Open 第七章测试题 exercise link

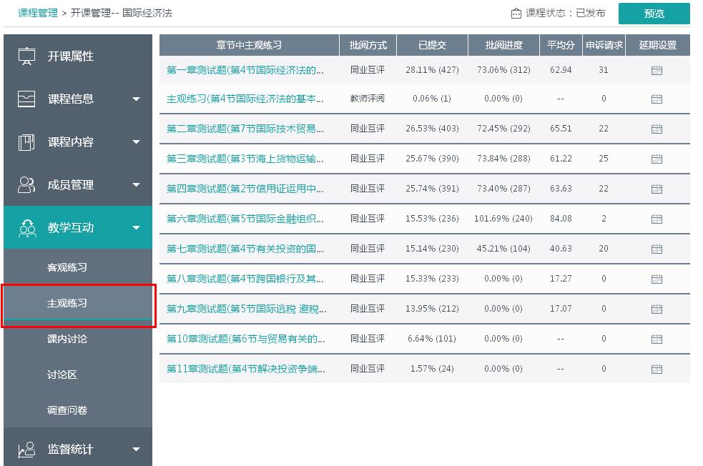pyautogui.click(x=245, y=249)
